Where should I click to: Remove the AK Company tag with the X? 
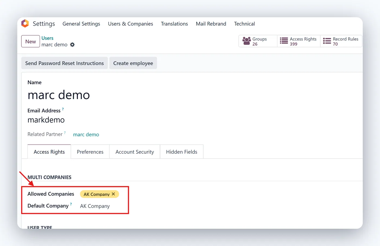[113, 194]
